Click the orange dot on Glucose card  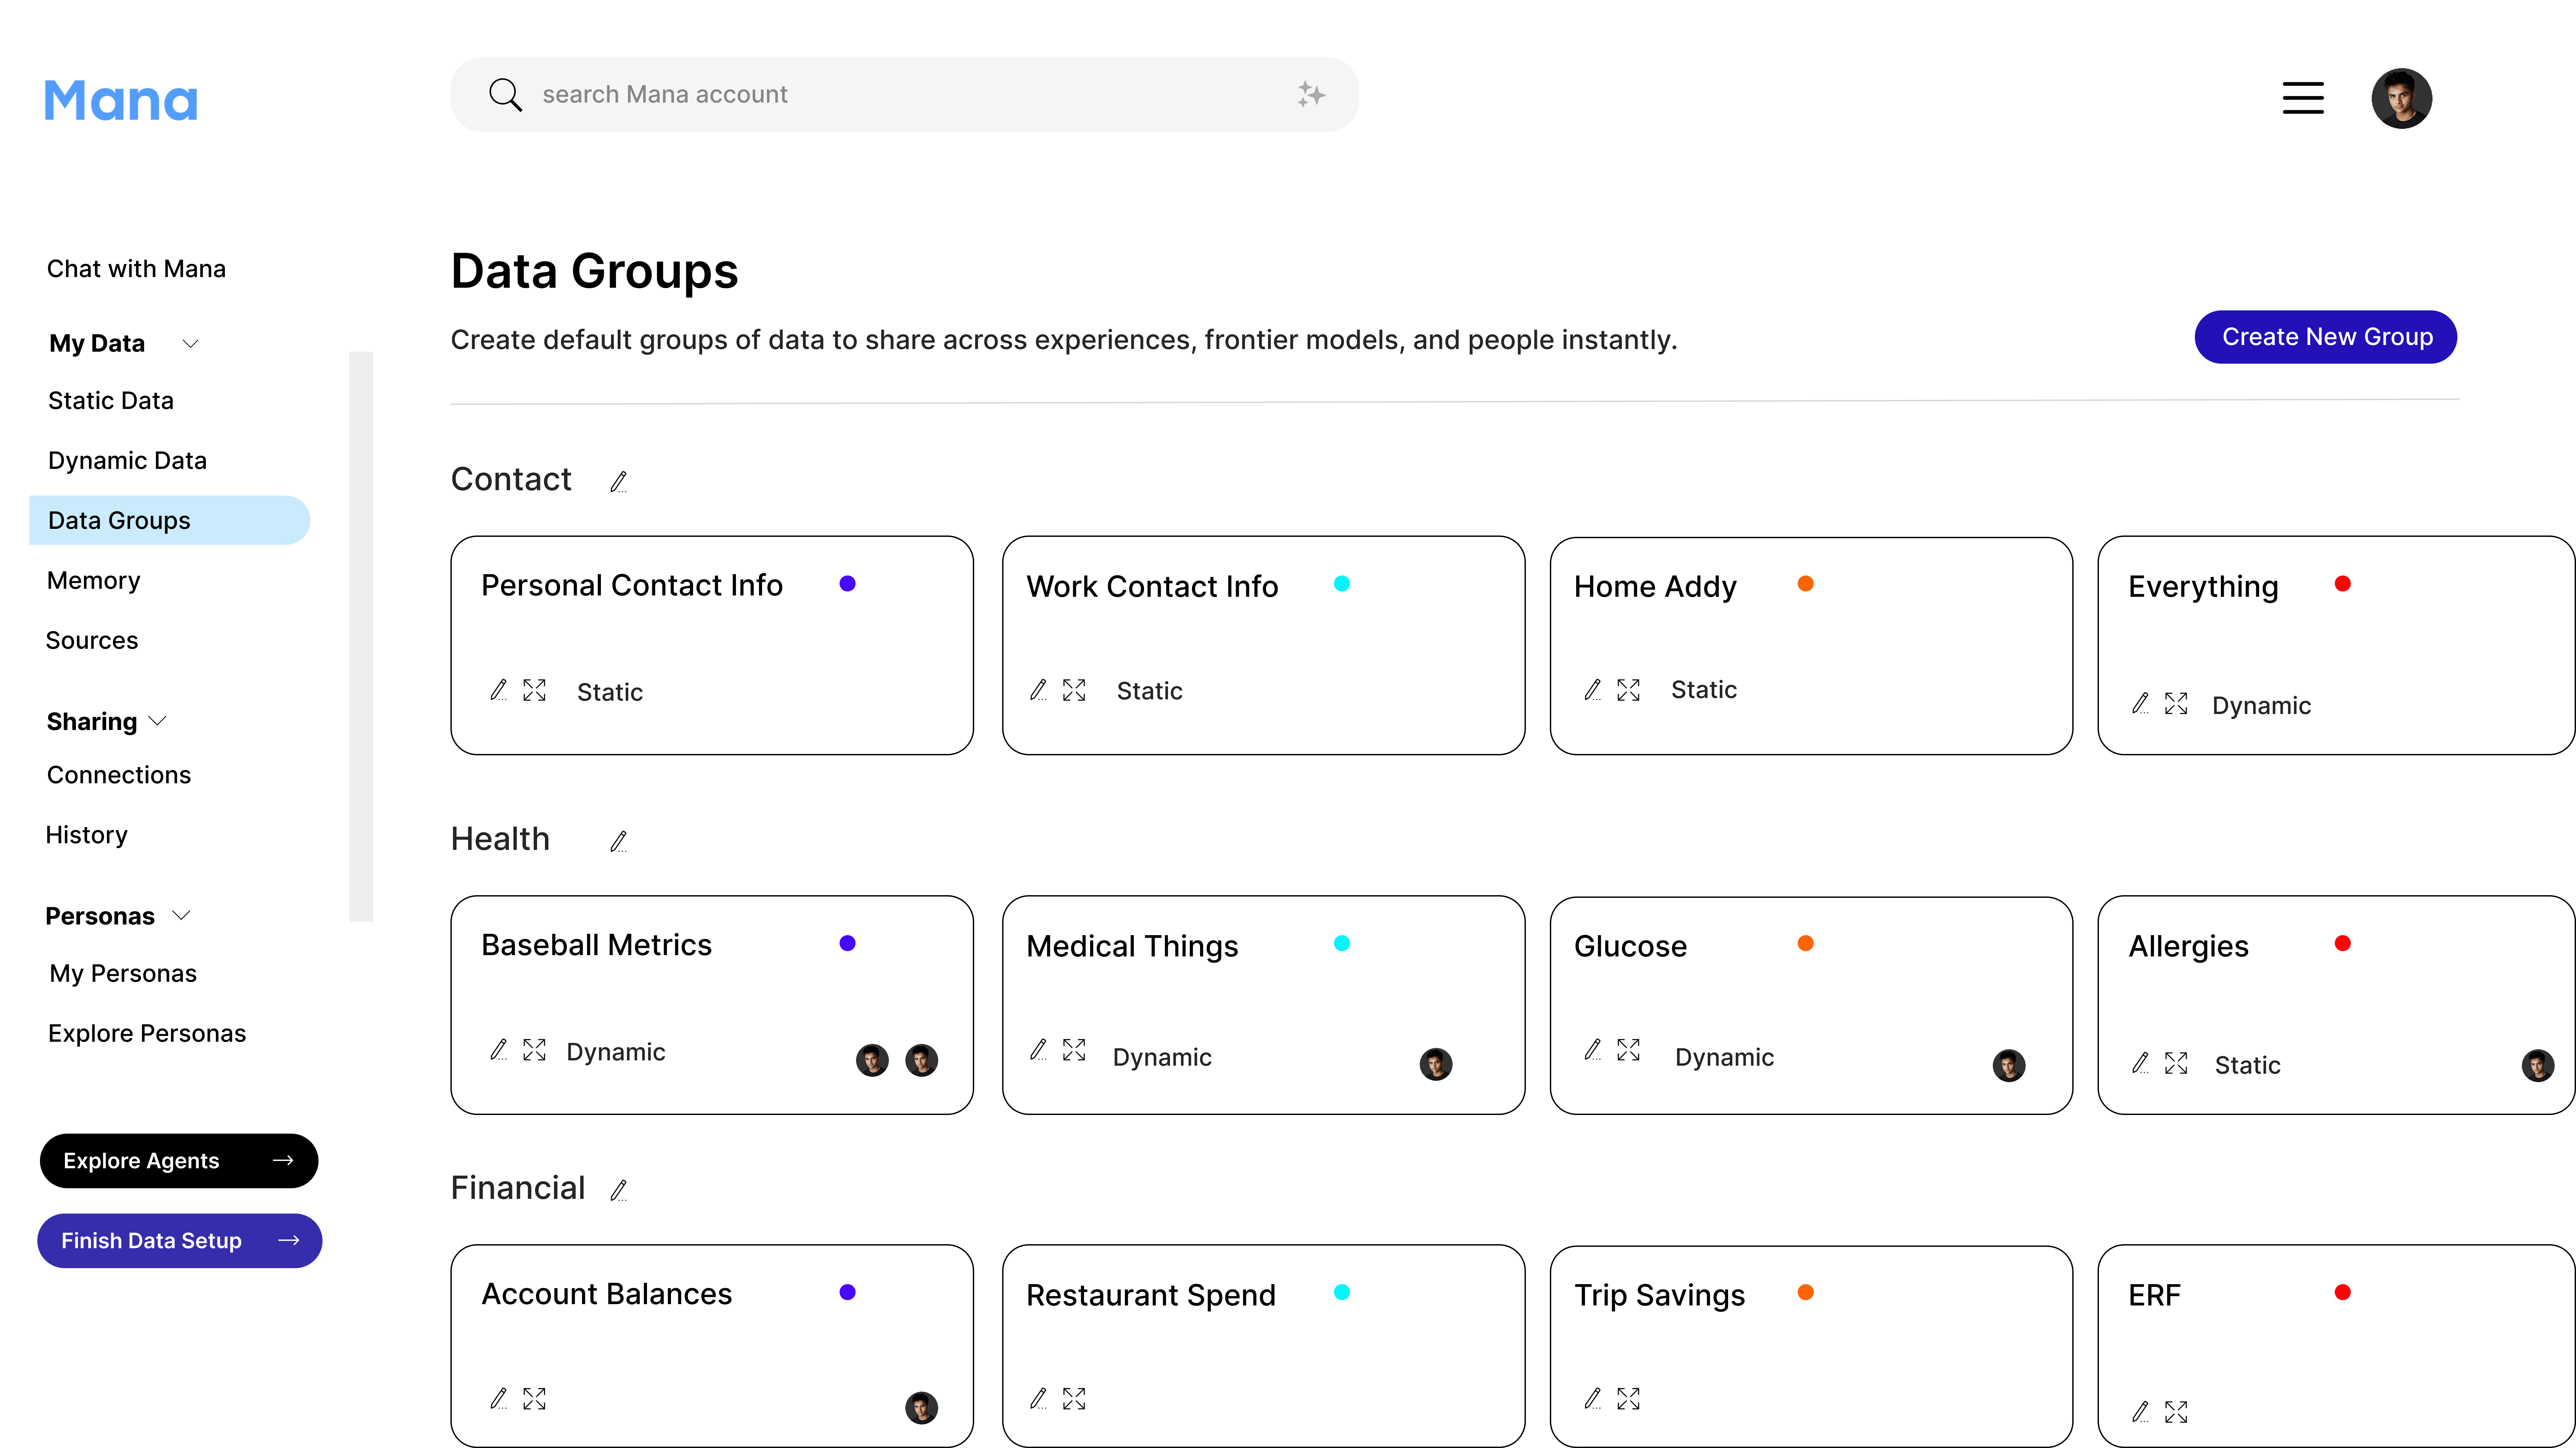(x=1806, y=943)
